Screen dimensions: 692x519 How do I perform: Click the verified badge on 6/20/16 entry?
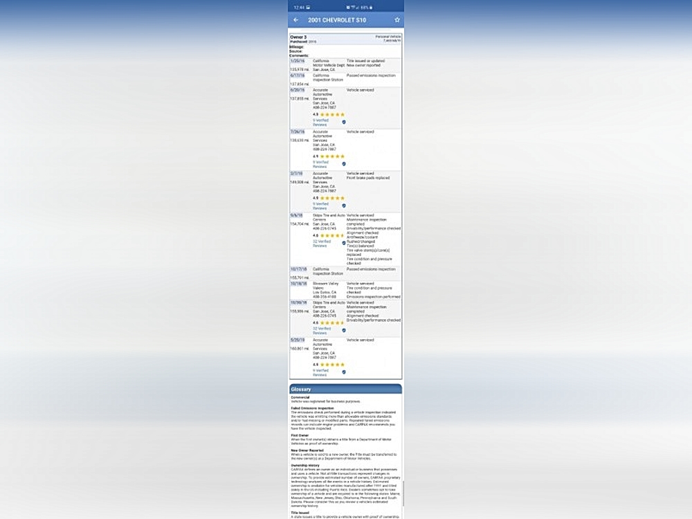[344, 122]
